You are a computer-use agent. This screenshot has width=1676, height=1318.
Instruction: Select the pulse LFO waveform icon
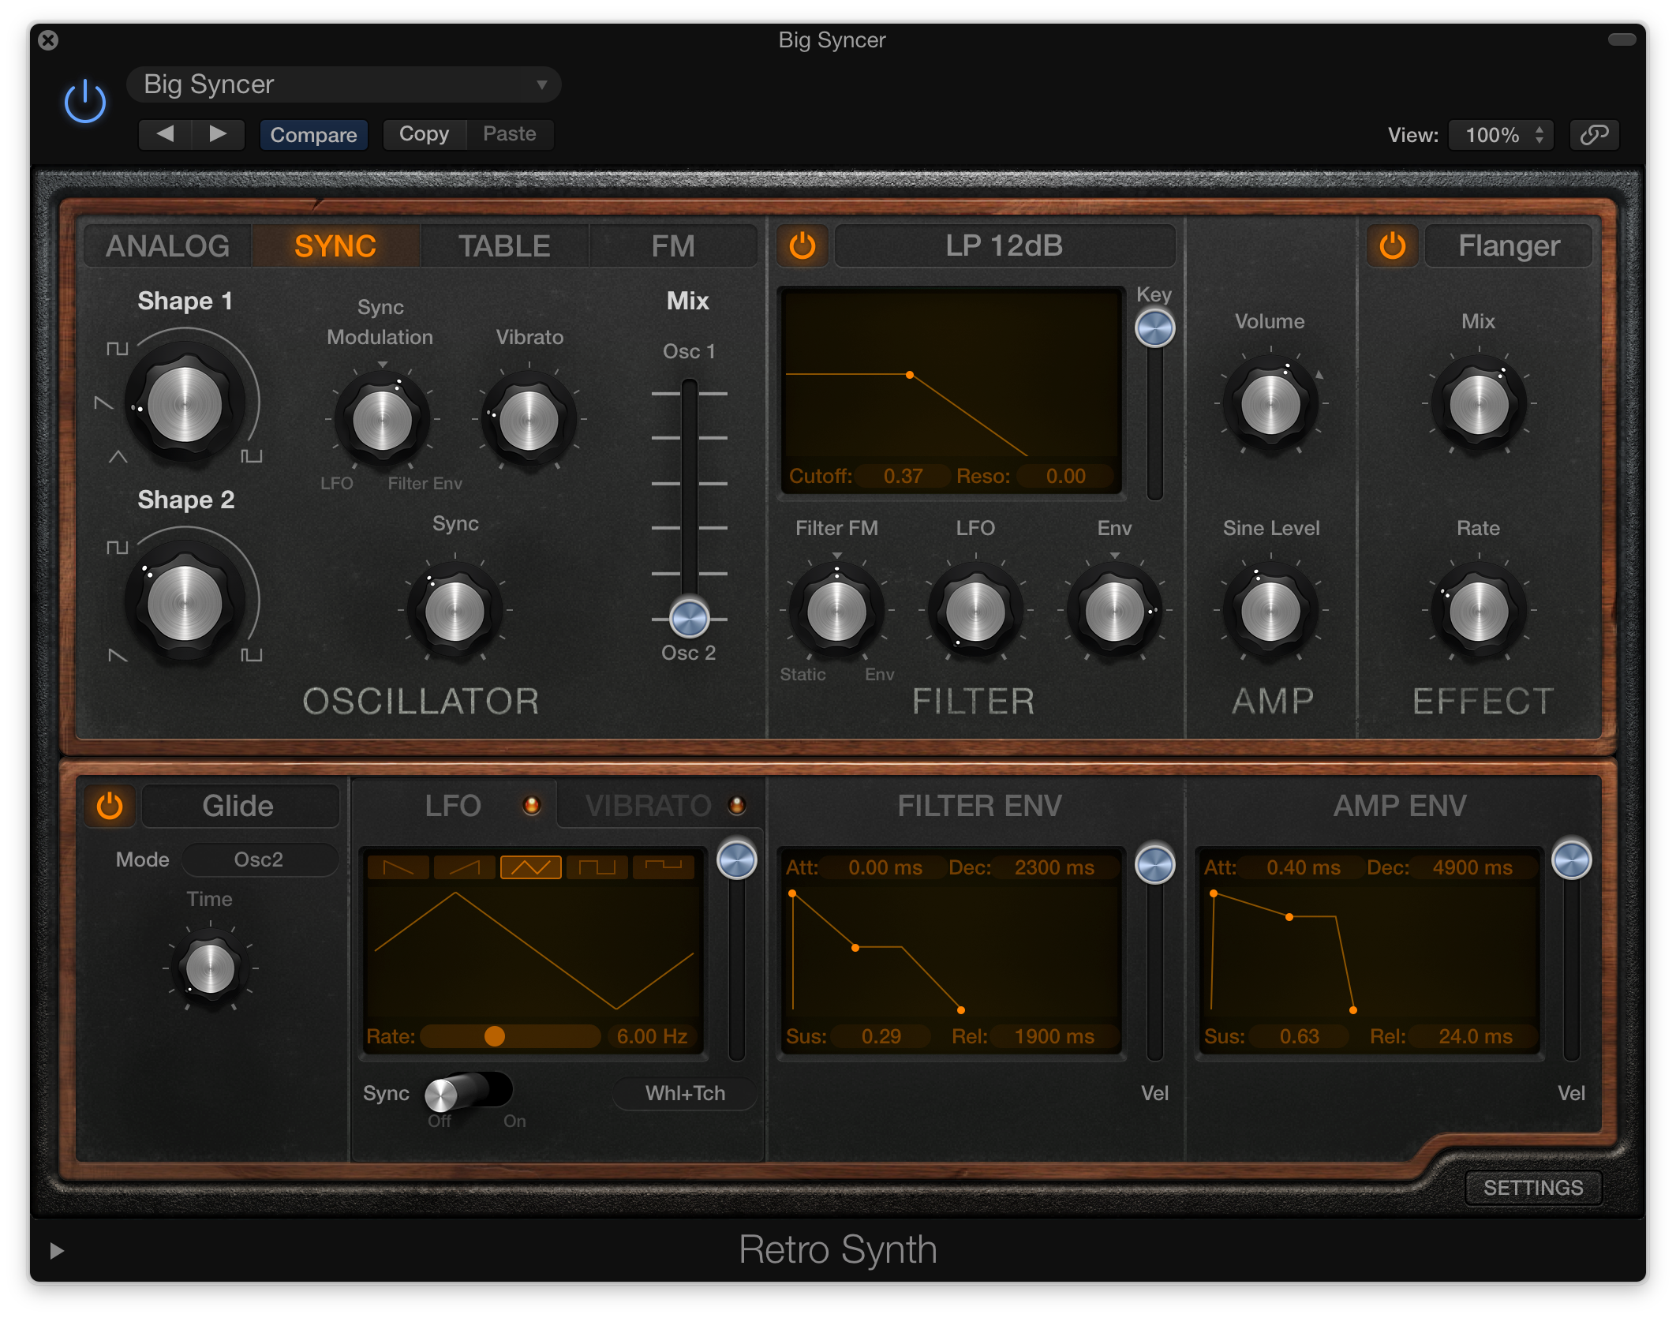pos(663,867)
